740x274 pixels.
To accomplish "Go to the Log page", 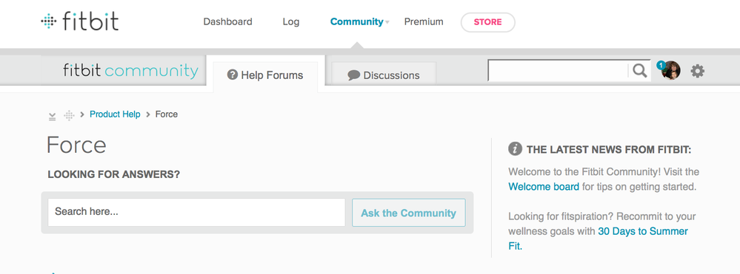I will click(290, 21).
